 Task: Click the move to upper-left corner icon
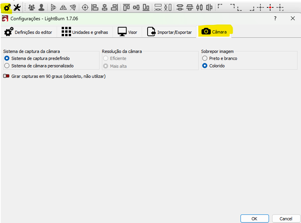(x=221, y=7)
